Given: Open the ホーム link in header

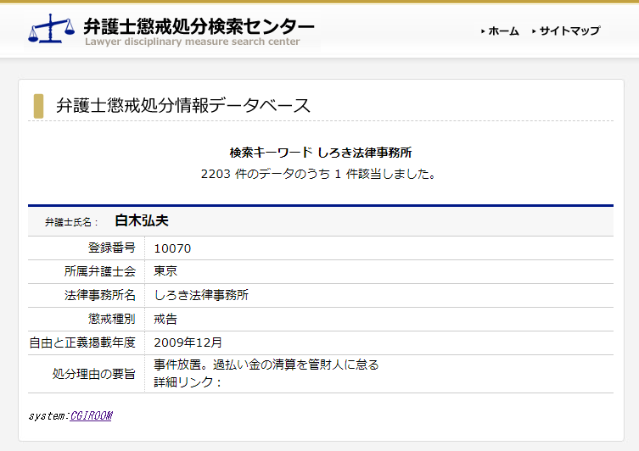Looking at the screenshot, I should point(503,31).
